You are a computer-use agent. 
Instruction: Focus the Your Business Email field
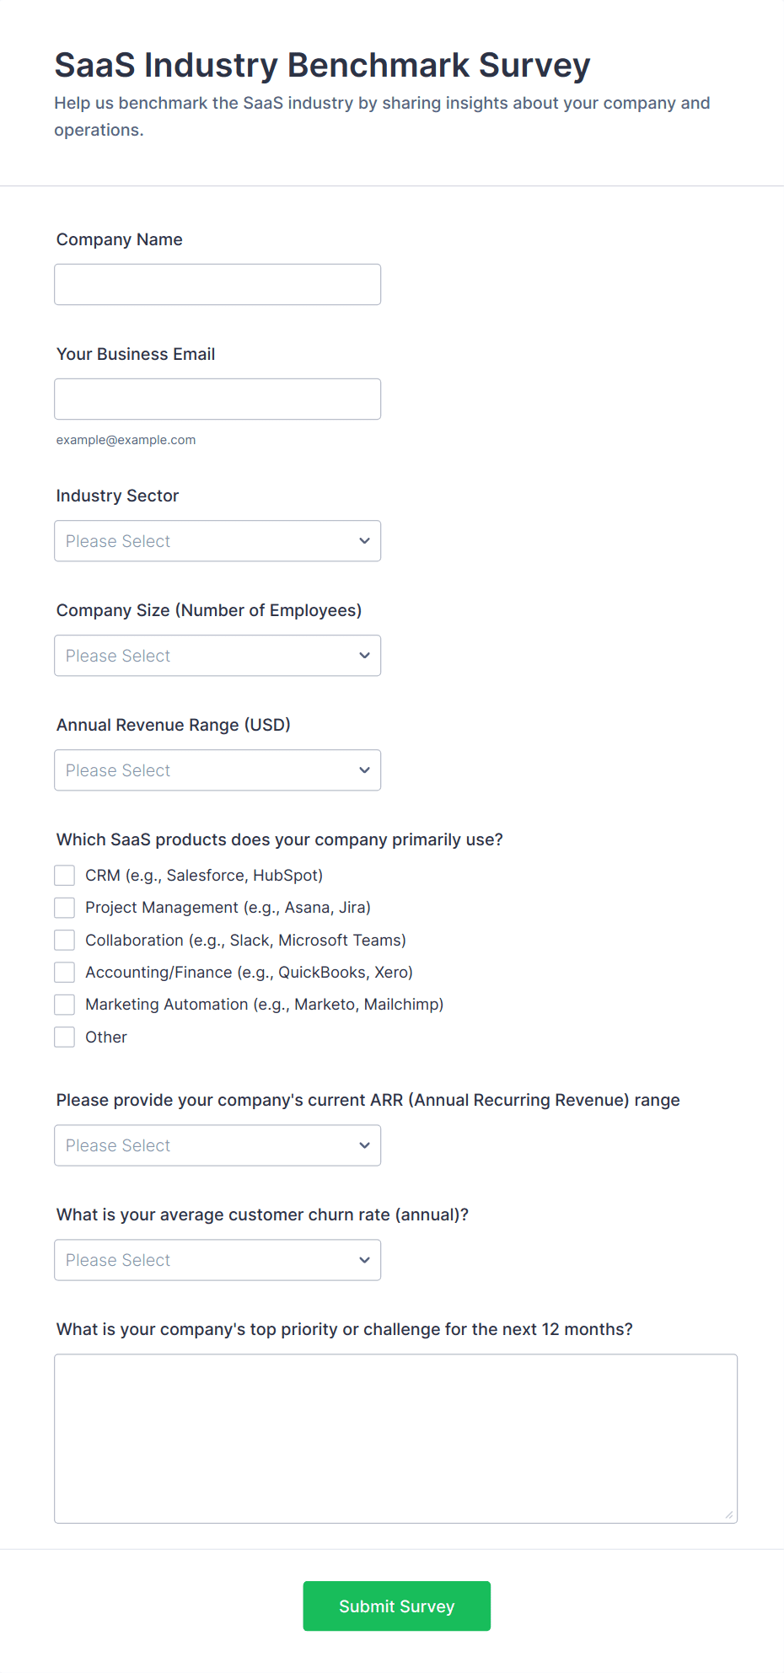click(217, 399)
